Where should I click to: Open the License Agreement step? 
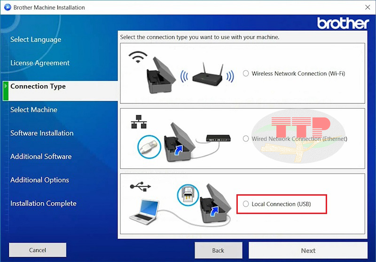point(40,63)
